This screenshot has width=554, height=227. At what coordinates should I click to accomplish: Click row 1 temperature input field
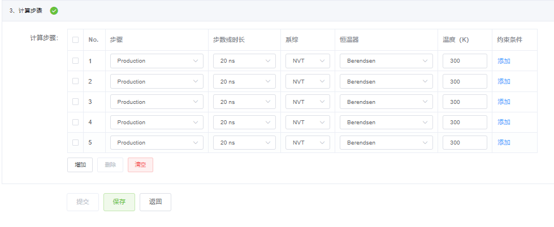[x=465, y=61]
